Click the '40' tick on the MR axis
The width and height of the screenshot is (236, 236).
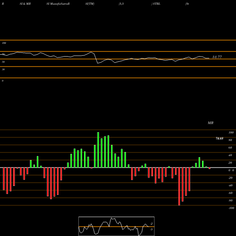pos(230,155)
